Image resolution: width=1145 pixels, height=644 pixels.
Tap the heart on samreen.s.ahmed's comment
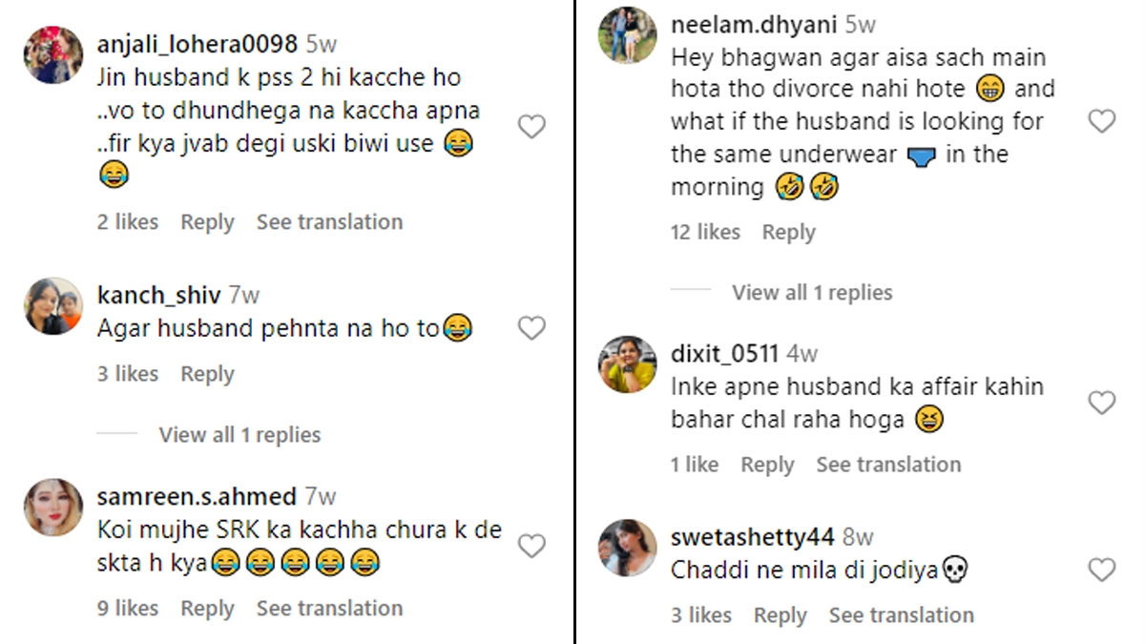pyautogui.click(x=531, y=546)
